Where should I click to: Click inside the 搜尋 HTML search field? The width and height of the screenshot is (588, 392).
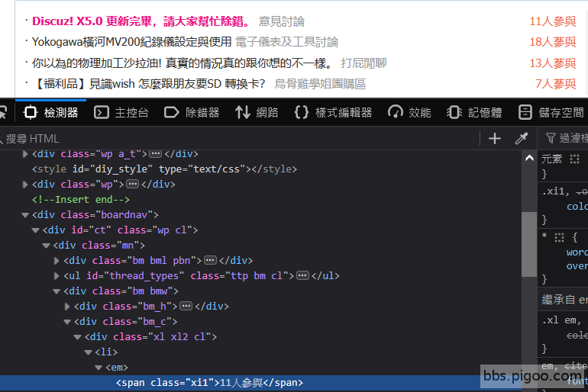(x=240, y=139)
